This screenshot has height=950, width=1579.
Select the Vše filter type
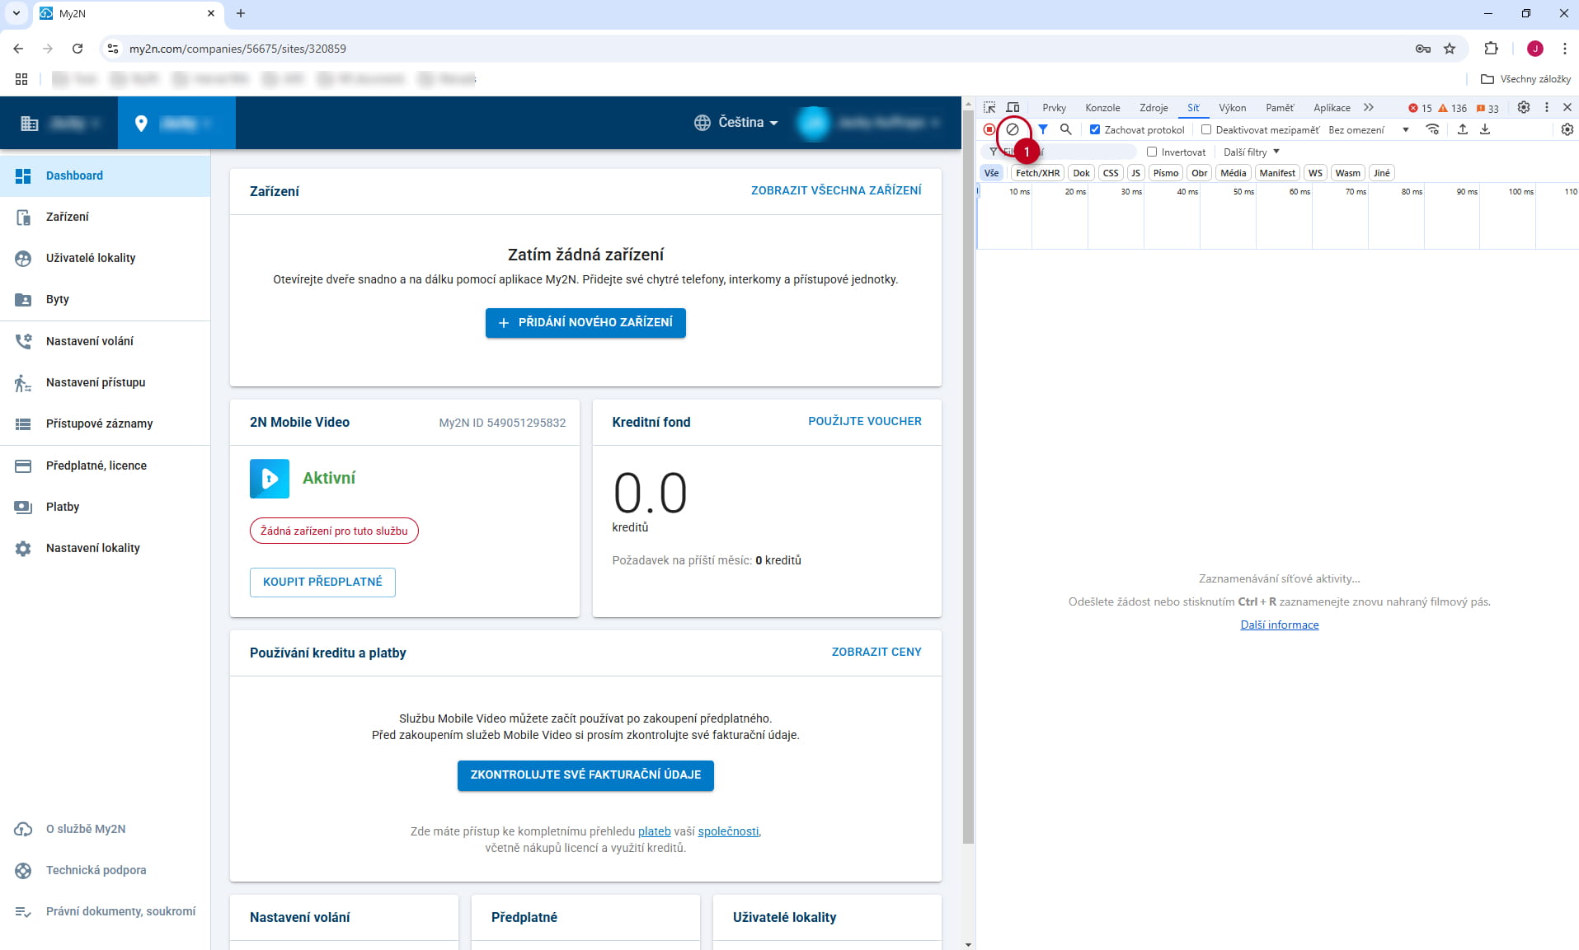[991, 173]
